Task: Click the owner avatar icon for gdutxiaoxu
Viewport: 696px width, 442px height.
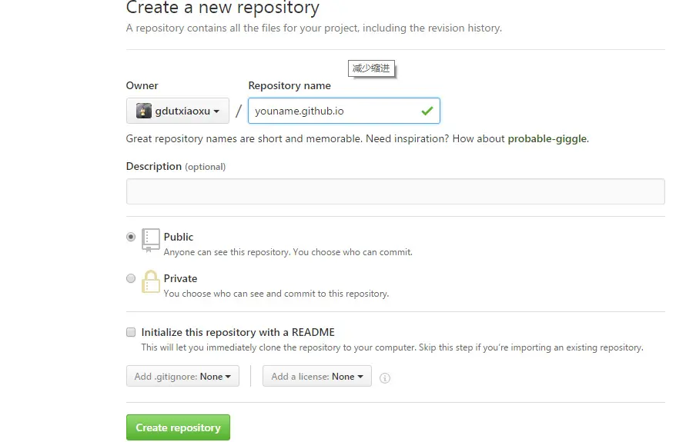Action: [143, 111]
